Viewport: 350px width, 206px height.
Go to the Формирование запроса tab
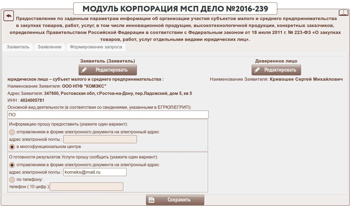tap(96, 47)
